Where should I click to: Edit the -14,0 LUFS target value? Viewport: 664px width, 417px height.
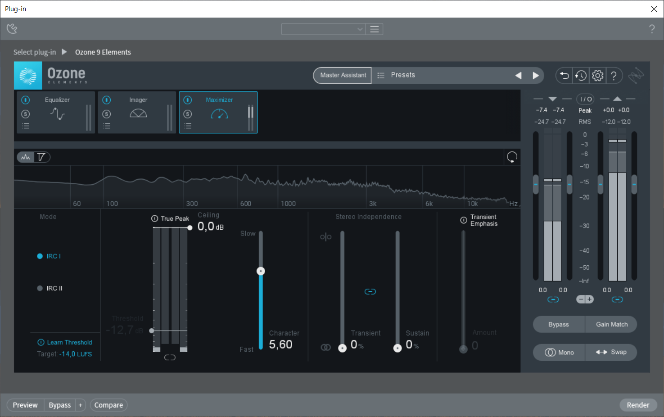75,354
